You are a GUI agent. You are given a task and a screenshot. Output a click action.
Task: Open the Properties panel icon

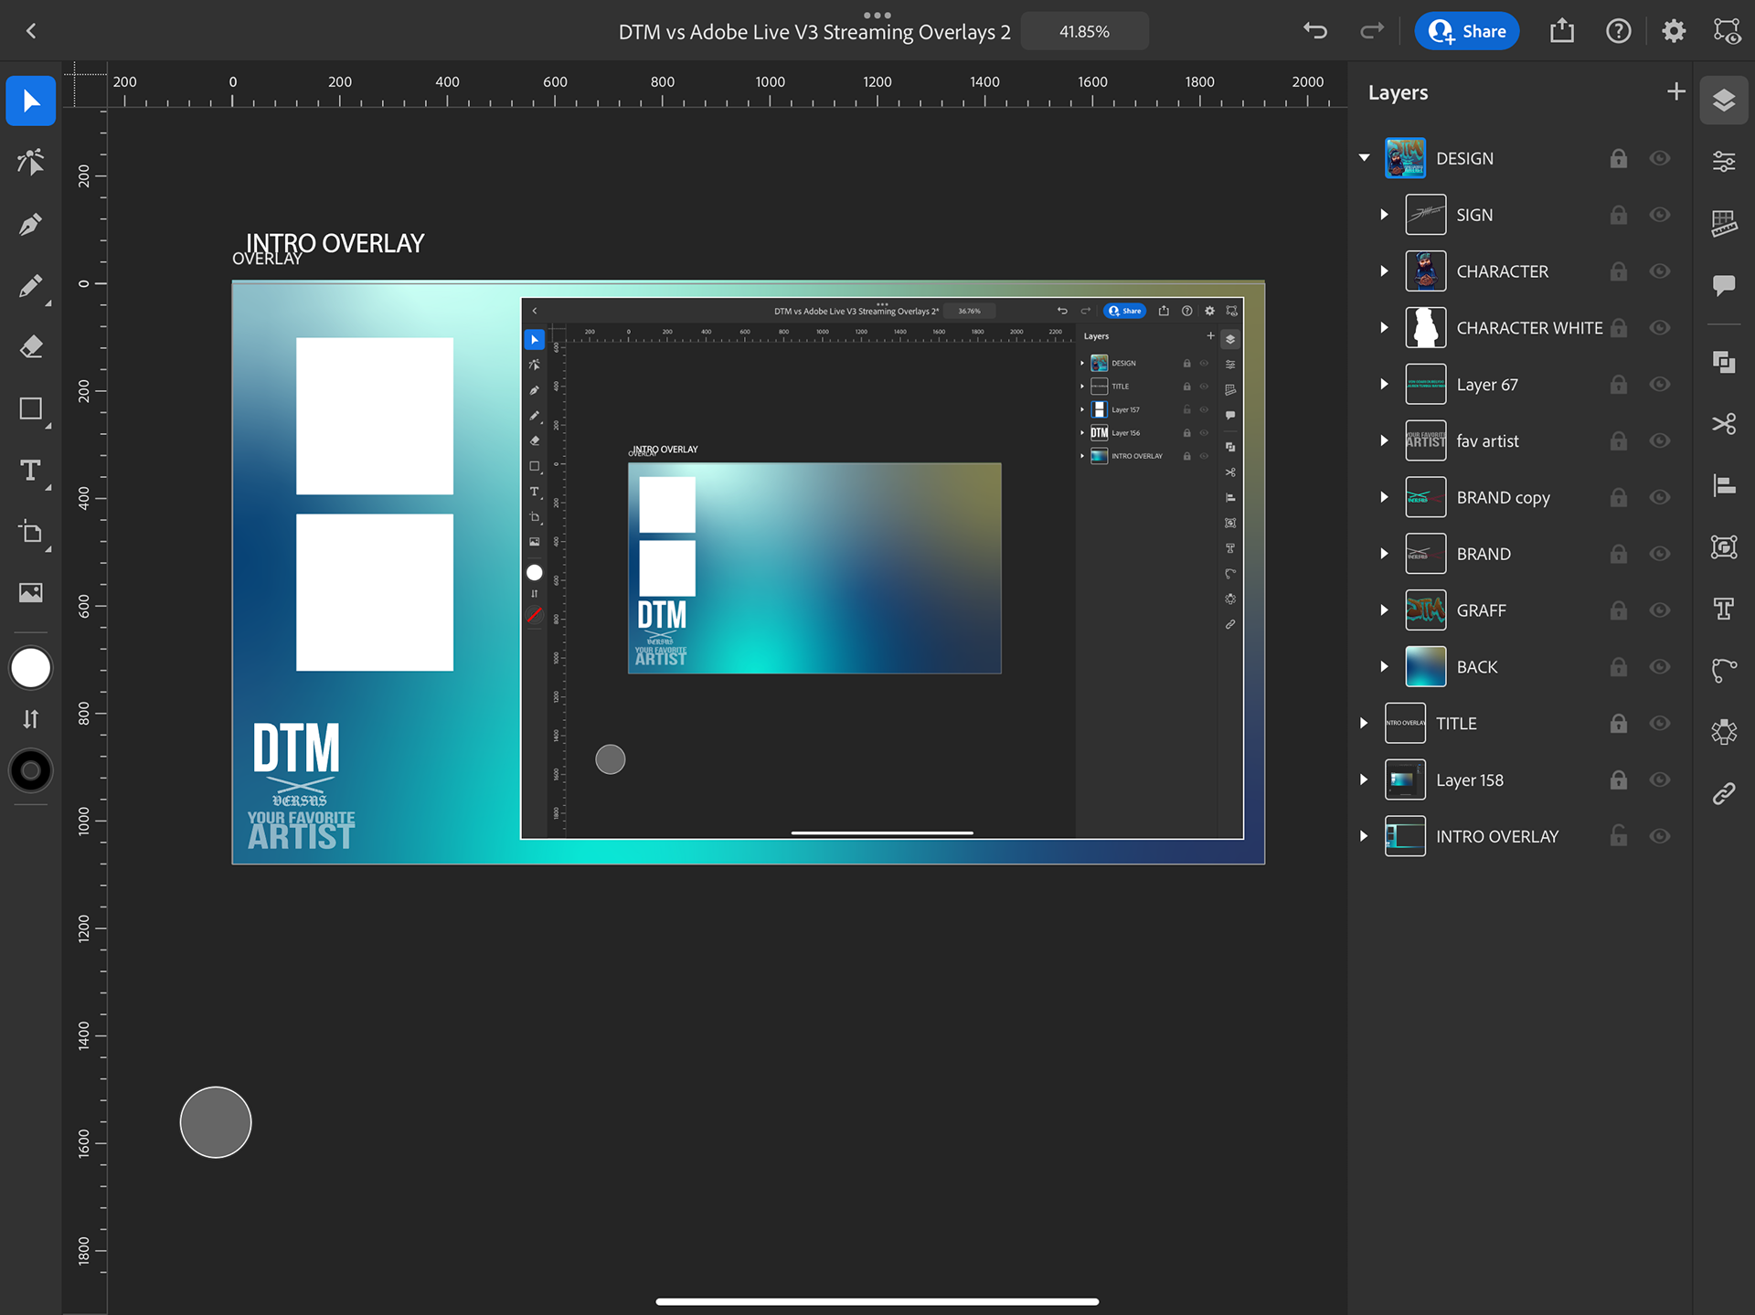1724,162
